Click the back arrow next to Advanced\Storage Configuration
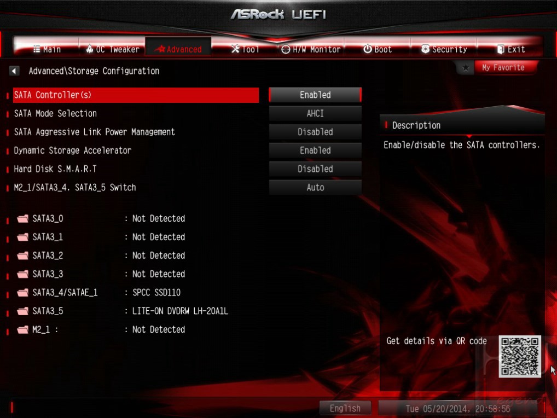 pyautogui.click(x=14, y=71)
